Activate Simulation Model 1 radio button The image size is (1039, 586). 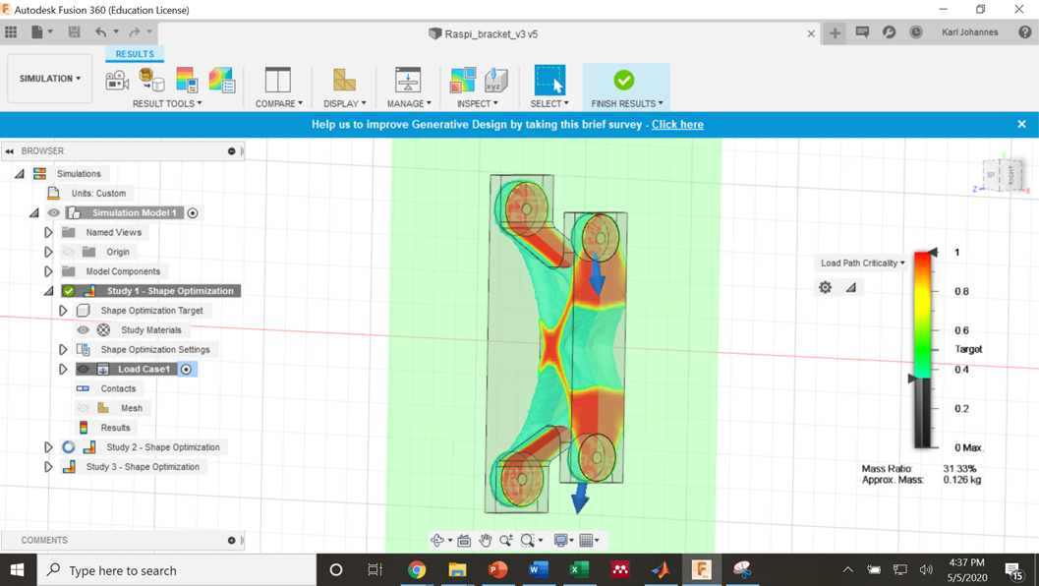(x=193, y=212)
